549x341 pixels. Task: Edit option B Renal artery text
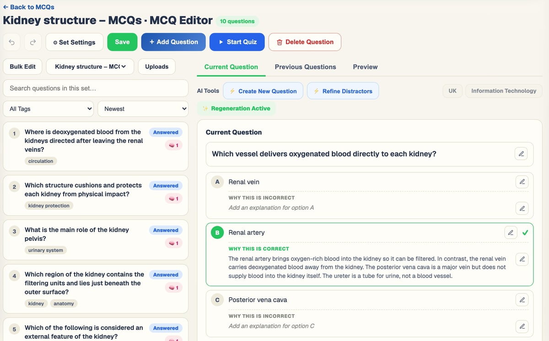tap(511, 233)
